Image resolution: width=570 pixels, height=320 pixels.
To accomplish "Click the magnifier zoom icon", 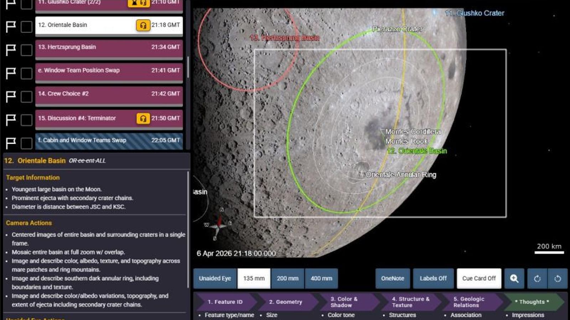I will click(514, 278).
